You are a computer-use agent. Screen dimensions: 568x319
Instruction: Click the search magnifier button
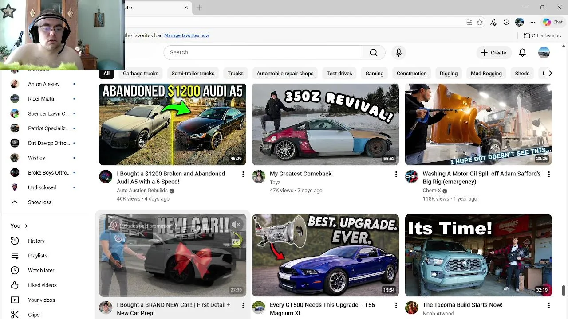click(x=374, y=52)
